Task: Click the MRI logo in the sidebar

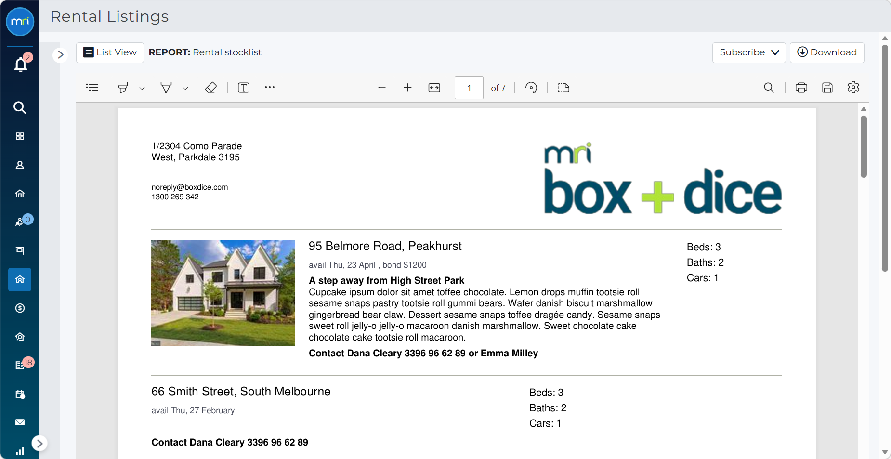Action: click(x=20, y=22)
